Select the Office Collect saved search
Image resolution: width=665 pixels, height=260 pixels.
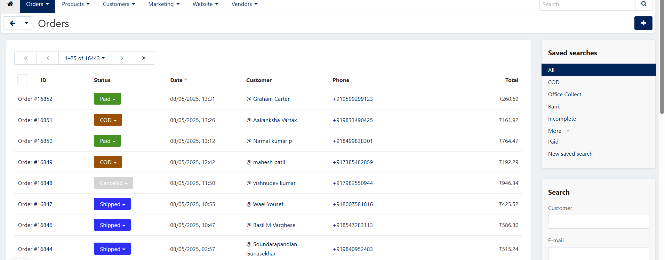[x=564, y=94]
